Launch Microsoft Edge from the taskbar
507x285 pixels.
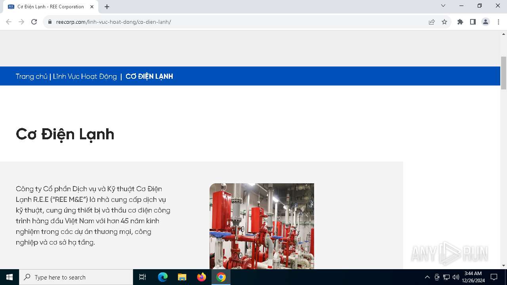[163, 277]
